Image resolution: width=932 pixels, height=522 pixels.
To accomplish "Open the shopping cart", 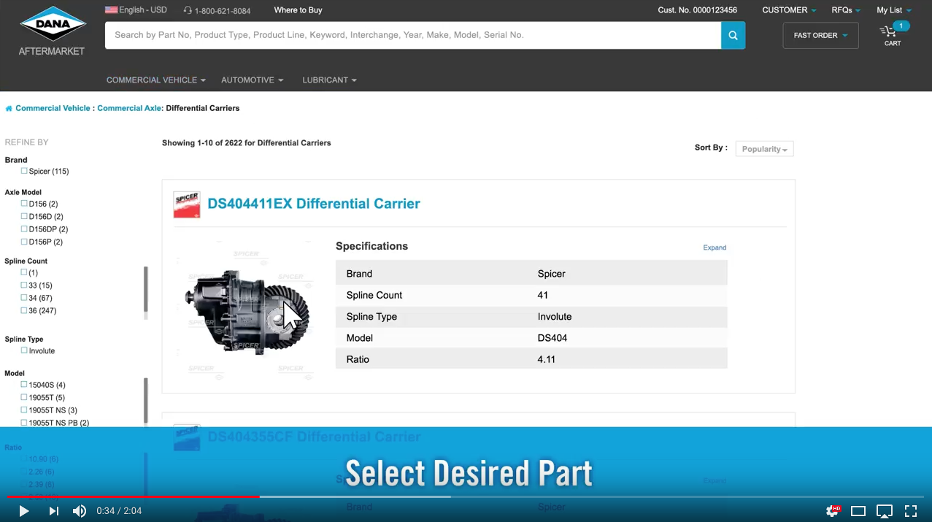I will [891, 33].
